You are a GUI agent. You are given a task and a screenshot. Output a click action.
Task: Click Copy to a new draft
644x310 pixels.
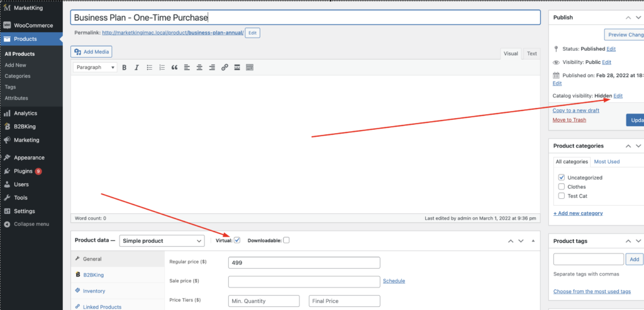[x=576, y=110]
